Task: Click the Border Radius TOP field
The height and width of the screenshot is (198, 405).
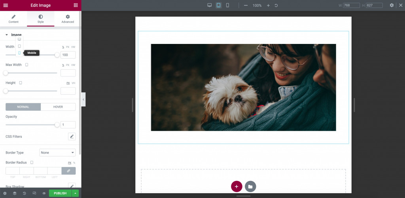Action: pos(13,171)
